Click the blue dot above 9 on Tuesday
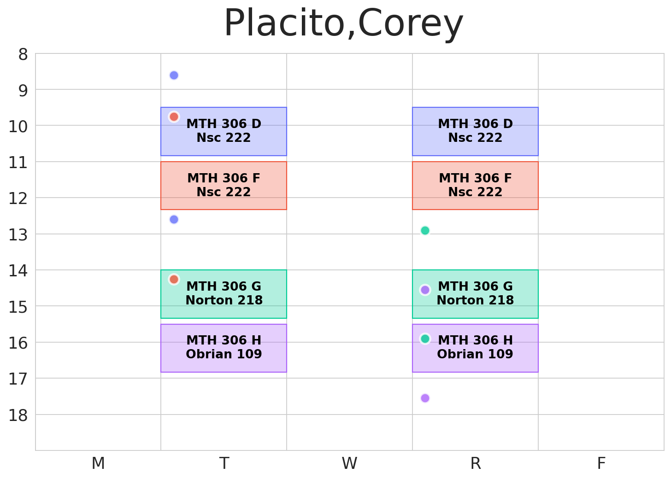Image resolution: width=671 pixels, height=479 pixels. coord(174,75)
